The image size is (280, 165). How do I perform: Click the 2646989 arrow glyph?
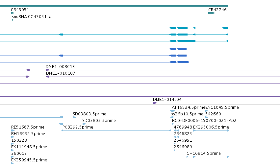point(175,150)
